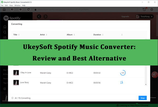Viewport: 158px width, 107px height.
Task: Select the 'Love Story' title text
Action: pos(24,82)
